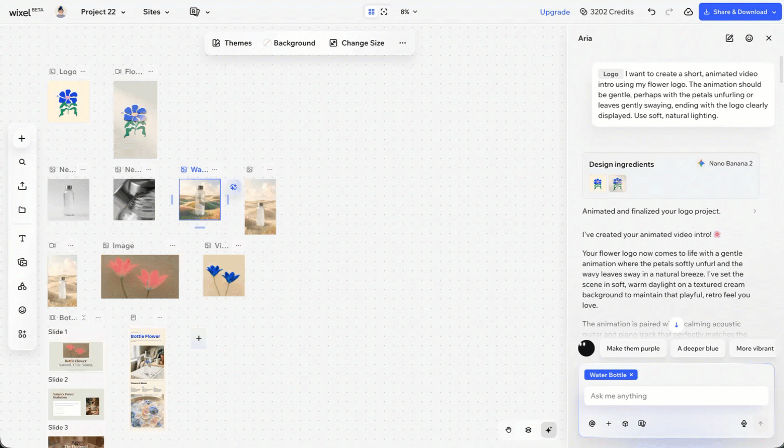The height and width of the screenshot is (448, 784).
Task: Select the Text tool in left toolbar
Action: tap(22, 239)
